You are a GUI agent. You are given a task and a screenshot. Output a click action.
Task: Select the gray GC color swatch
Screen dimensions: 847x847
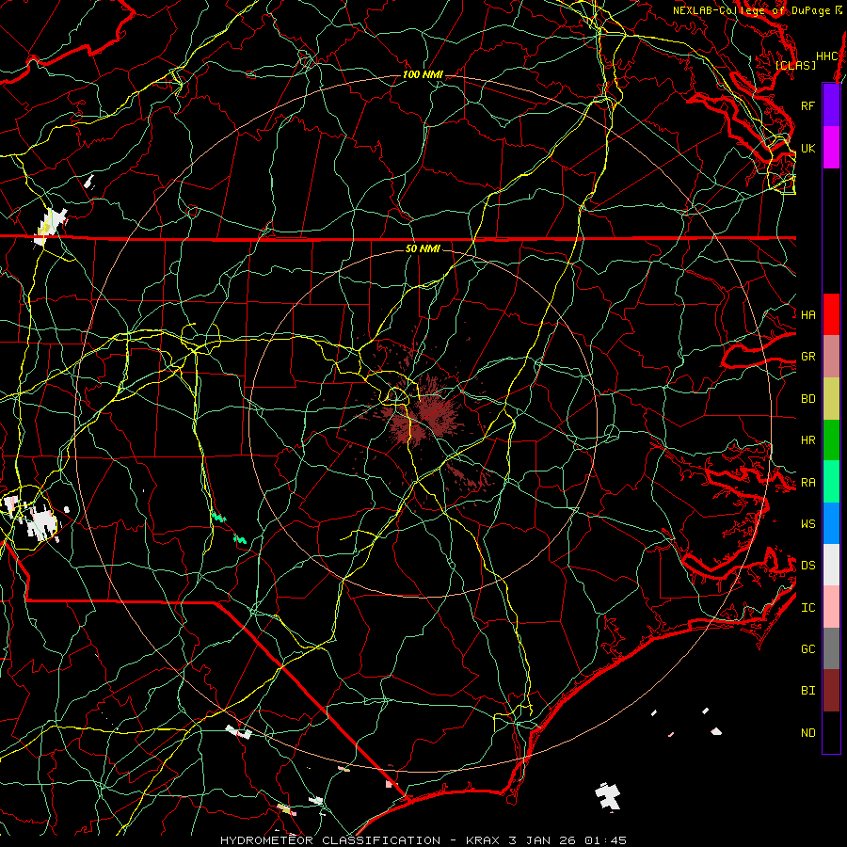[831, 648]
